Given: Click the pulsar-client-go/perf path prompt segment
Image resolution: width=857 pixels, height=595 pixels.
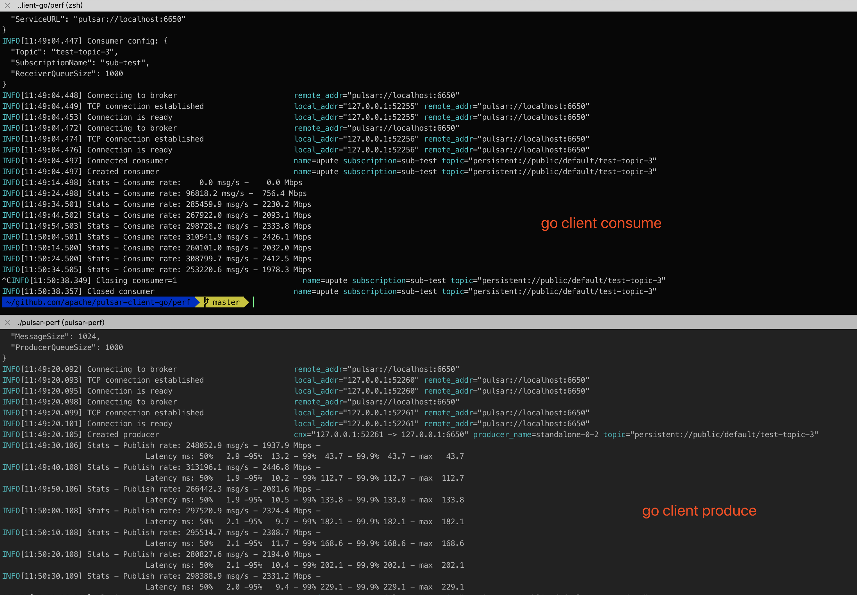Looking at the screenshot, I should (98, 302).
